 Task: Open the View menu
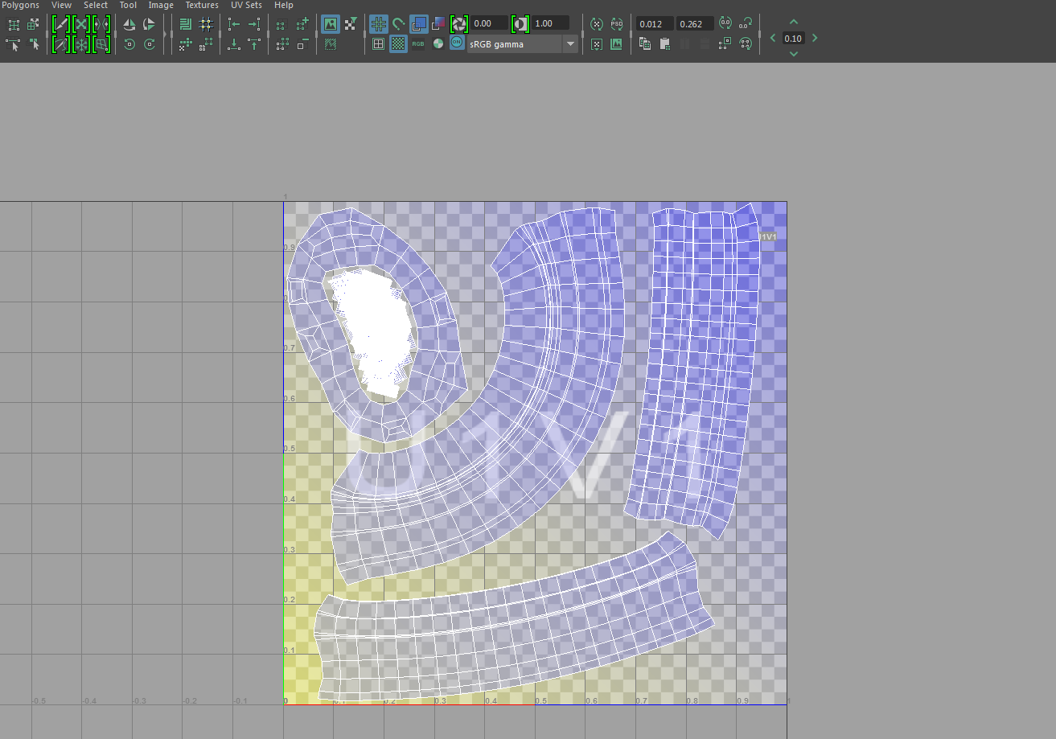[61, 5]
